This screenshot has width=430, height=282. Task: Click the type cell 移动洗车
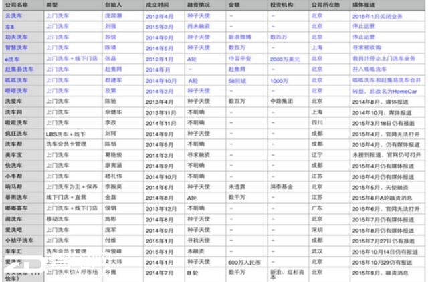click(x=58, y=219)
